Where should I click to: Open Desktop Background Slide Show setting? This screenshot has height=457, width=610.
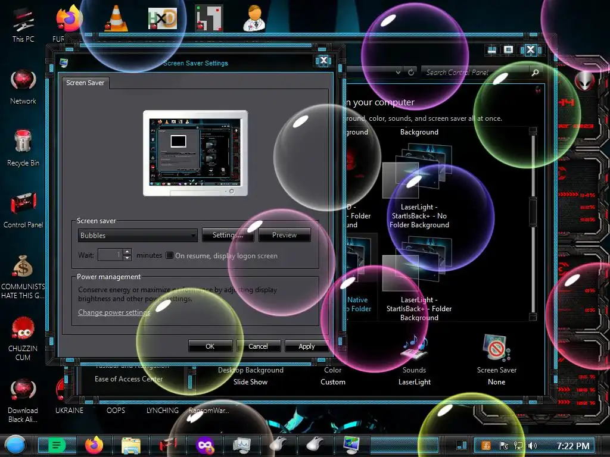pyautogui.click(x=251, y=376)
